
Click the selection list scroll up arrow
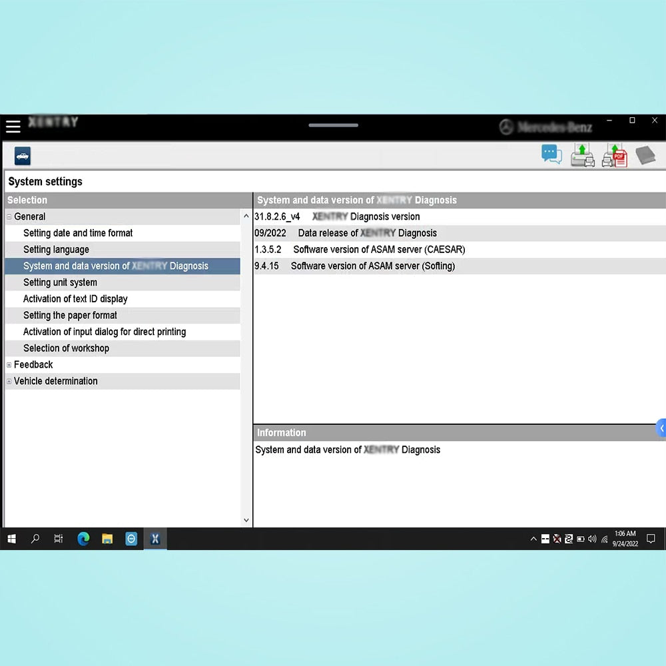[x=246, y=216]
